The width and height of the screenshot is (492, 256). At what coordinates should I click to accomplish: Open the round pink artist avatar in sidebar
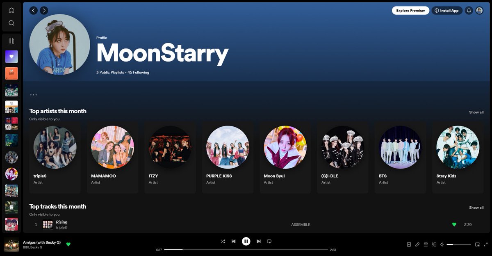pos(11,174)
